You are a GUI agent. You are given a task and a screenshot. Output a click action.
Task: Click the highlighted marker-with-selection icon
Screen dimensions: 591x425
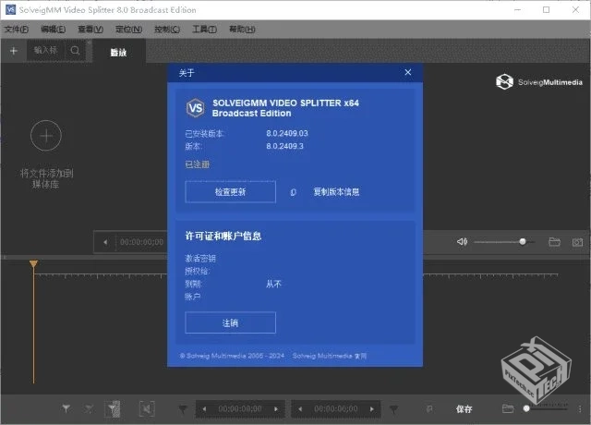113,408
